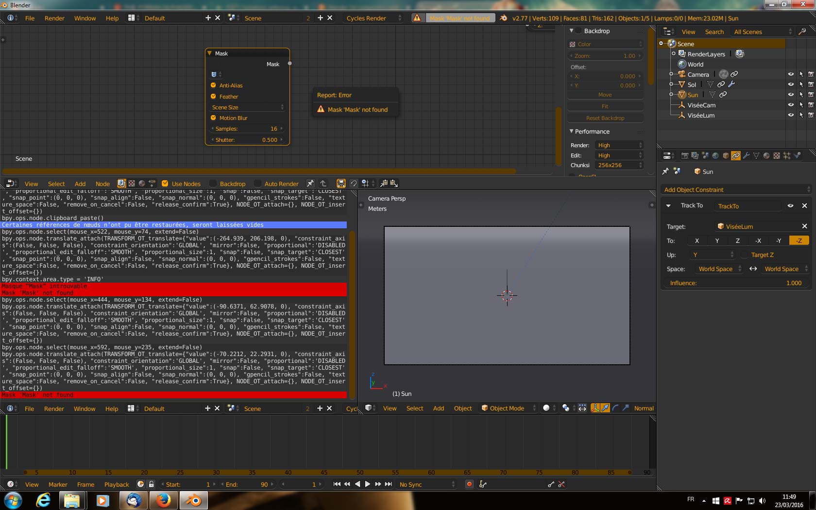Open Search menu in outliner

click(x=714, y=32)
